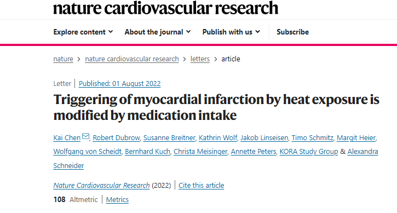Image resolution: width=397 pixels, height=213 pixels.
Task: Open the KORA Study Group link
Action: pyautogui.click(x=309, y=152)
